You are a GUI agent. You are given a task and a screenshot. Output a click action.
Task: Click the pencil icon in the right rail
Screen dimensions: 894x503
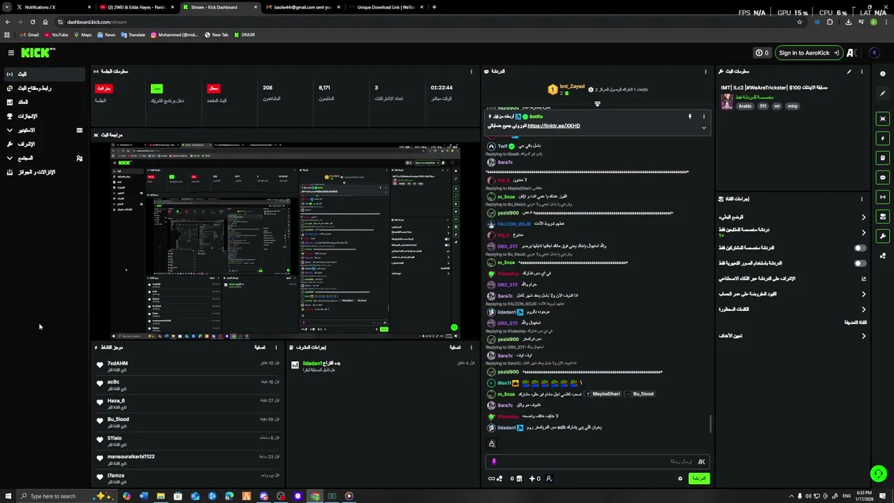pyautogui.click(x=883, y=92)
